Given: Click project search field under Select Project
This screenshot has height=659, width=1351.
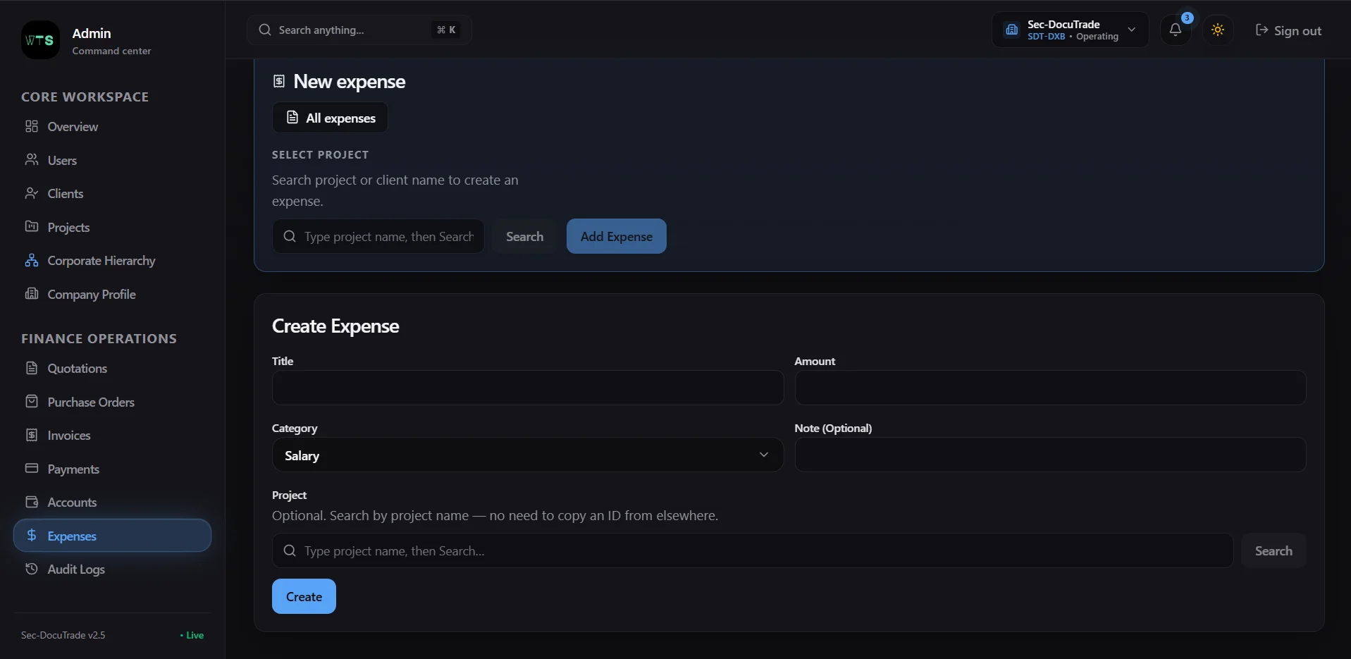Looking at the screenshot, I should [378, 236].
